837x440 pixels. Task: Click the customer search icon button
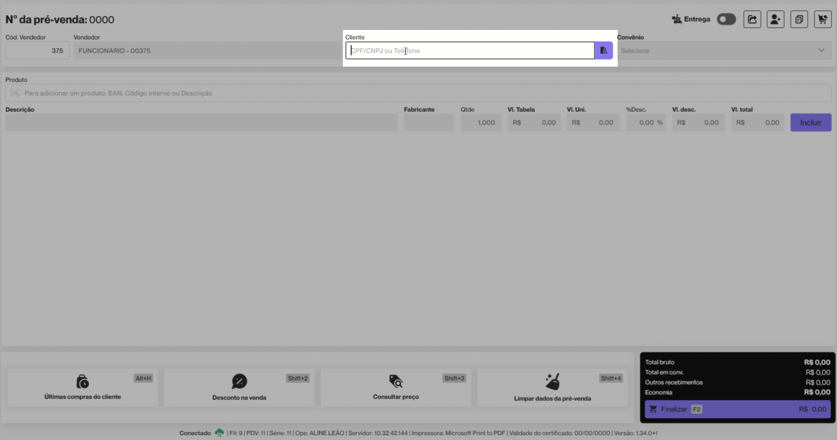603,51
